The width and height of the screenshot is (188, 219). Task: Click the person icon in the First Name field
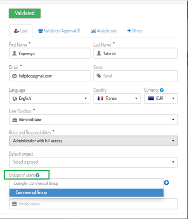click(x=15, y=53)
